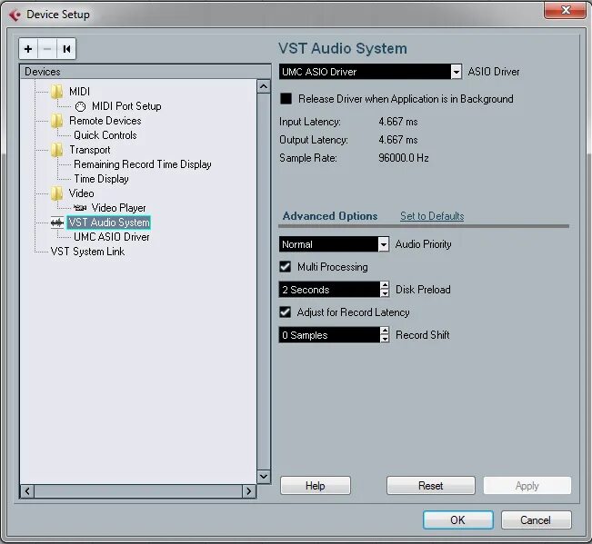Click the Advanced Options heading
Screen dimensions: 592x544
(330, 216)
